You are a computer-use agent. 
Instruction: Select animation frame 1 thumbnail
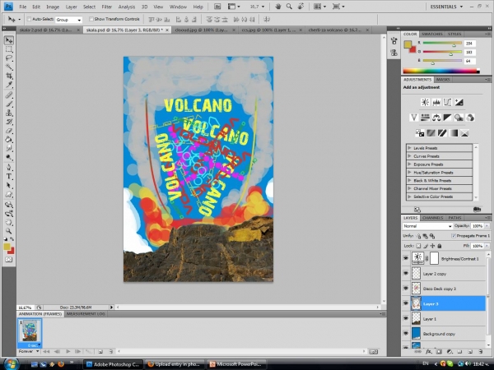coord(30,332)
